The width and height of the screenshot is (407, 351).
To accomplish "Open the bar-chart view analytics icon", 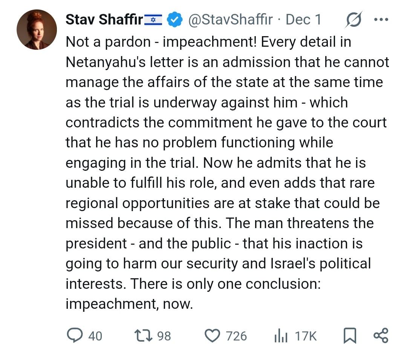I will tap(281, 336).
